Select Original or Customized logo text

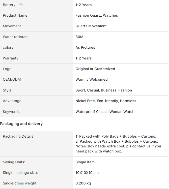95,69
